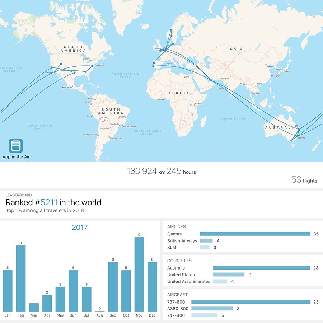Select the New York airport marker
The height and width of the screenshot is (323, 323).
point(92,66)
